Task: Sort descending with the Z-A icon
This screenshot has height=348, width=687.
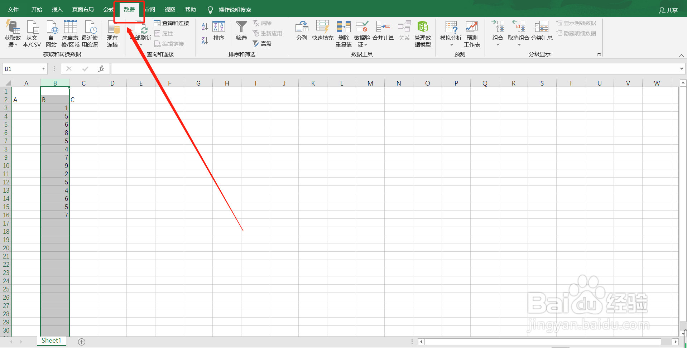Action: 205,40
